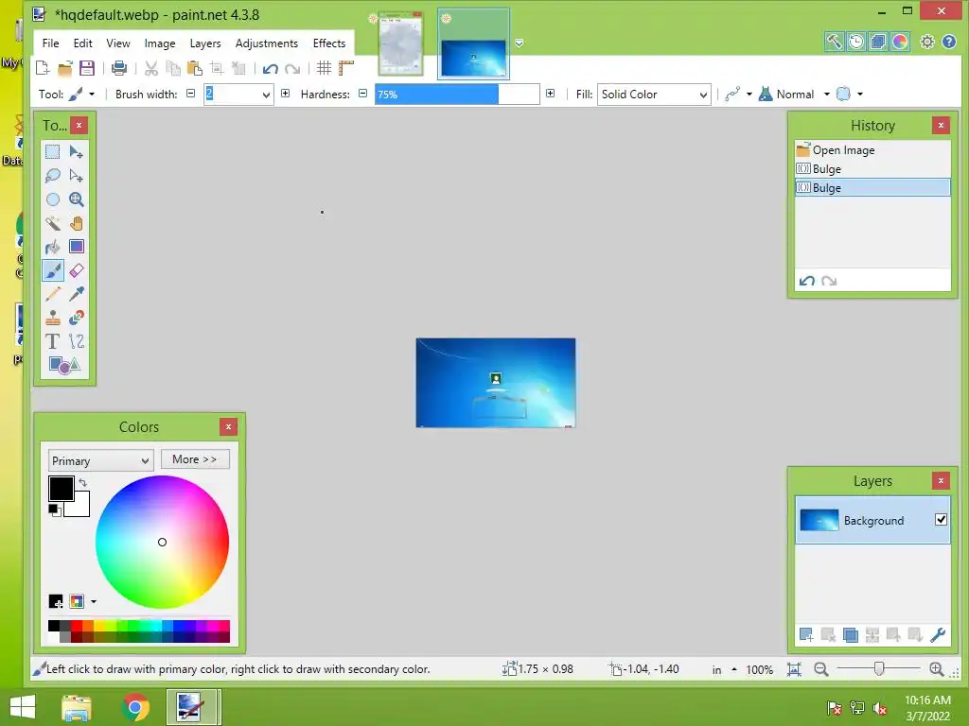Open the Adjustments menu
Viewport: 969px width, 726px height.
266,43
